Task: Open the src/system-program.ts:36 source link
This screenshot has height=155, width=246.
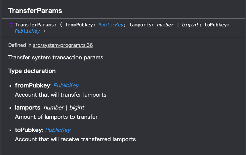Action: point(63,45)
